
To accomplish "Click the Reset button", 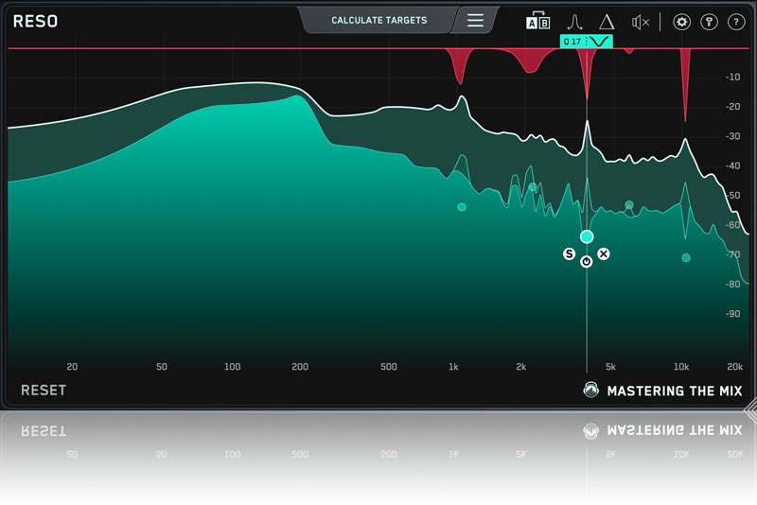I will (44, 390).
